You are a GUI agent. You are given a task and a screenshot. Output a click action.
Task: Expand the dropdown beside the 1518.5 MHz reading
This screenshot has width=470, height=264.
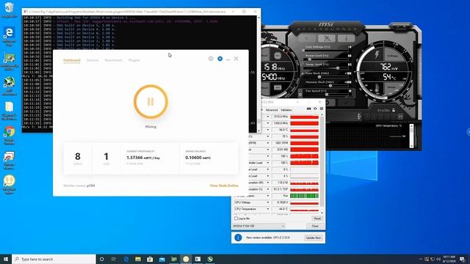tap(267, 117)
